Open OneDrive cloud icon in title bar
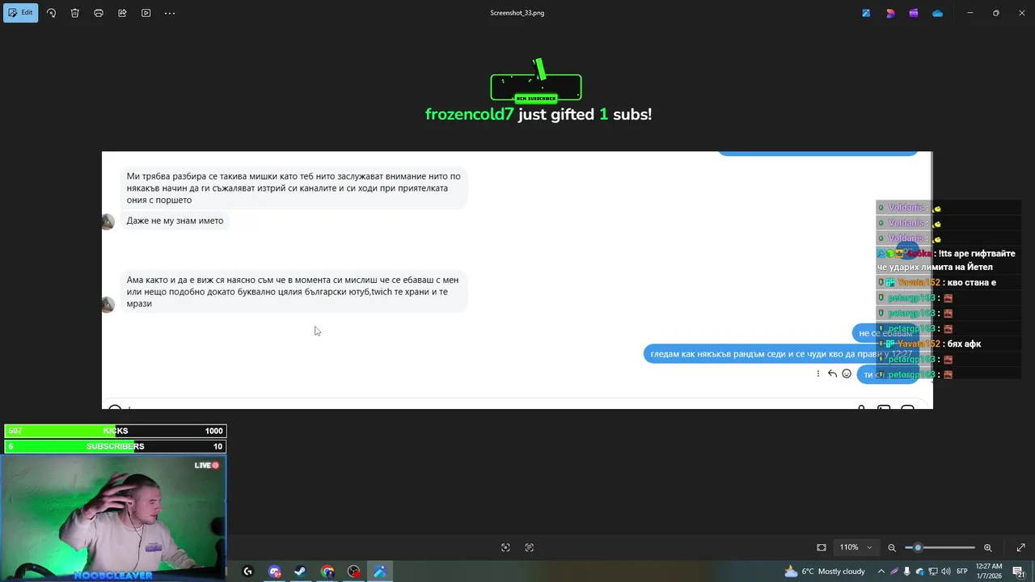Viewport: 1035px width, 582px height. (937, 13)
